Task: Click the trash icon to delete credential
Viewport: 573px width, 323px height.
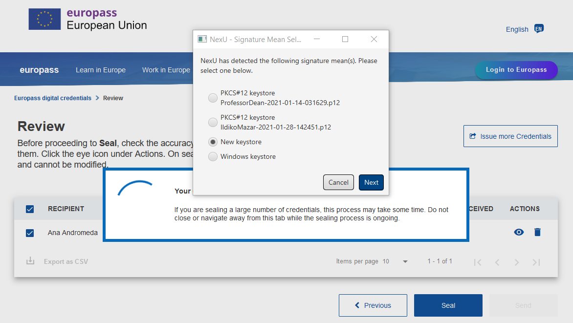Action: pos(537,232)
